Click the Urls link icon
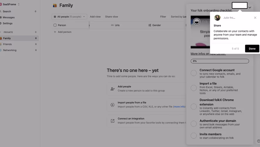260x147 pixels. coord(112,25)
